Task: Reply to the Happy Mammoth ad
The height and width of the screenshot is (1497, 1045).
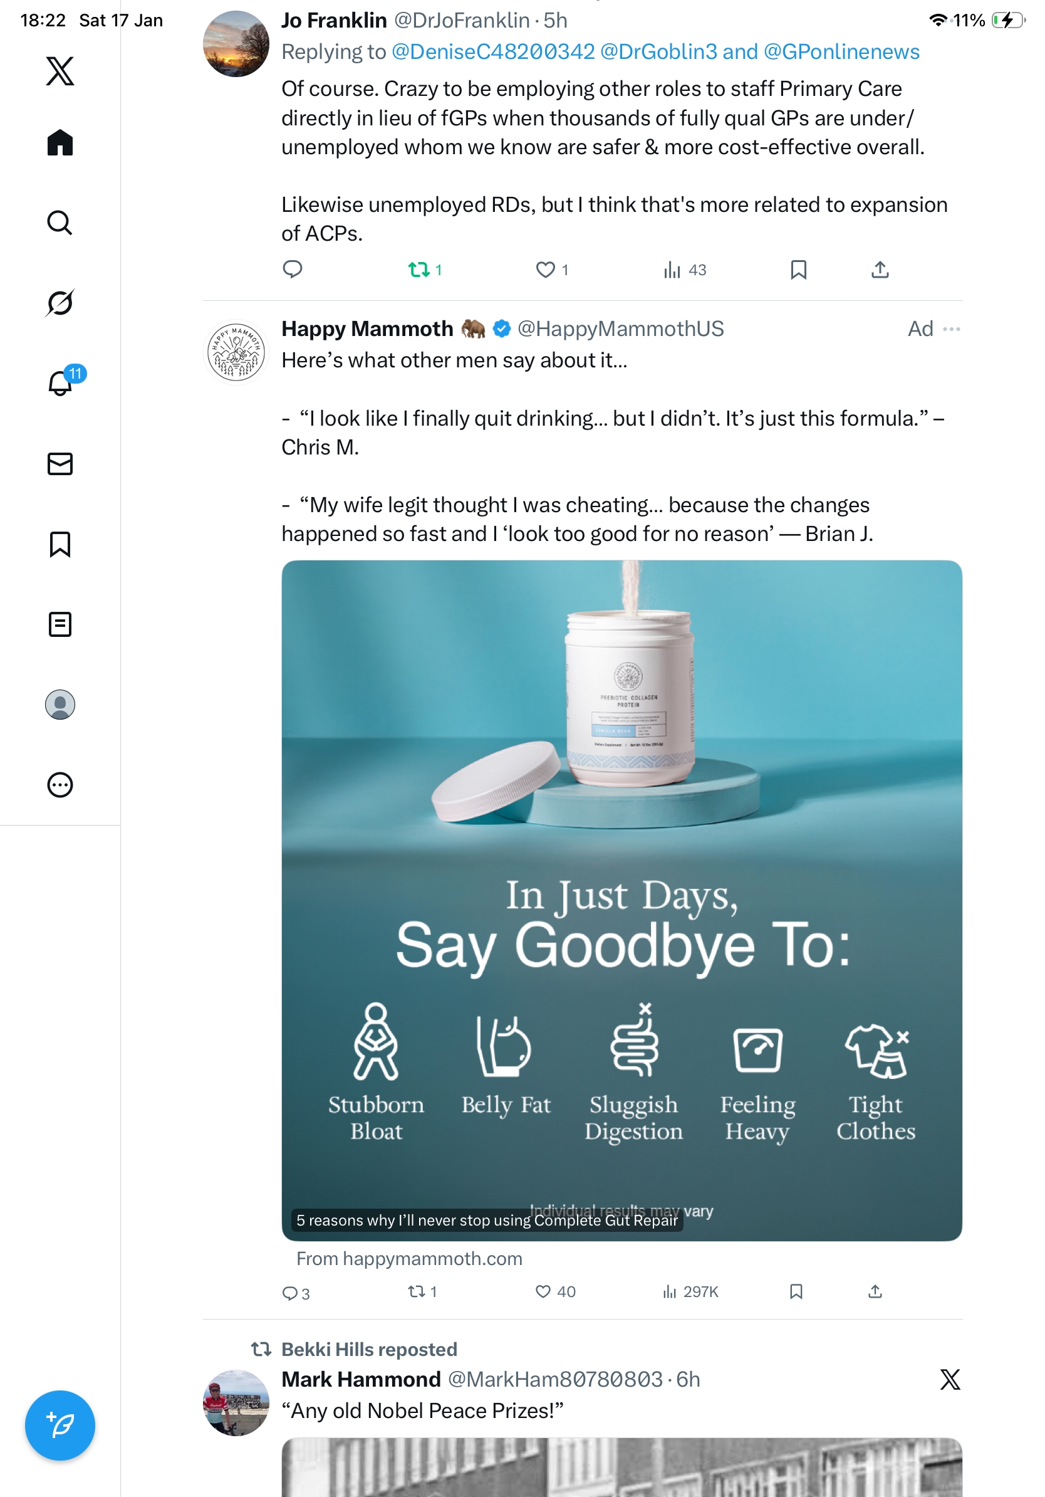Action: tap(290, 1292)
